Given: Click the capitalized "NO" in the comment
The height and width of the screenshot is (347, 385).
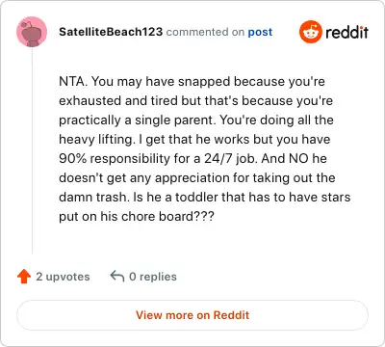Looking at the screenshot, I should (x=299, y=158).
